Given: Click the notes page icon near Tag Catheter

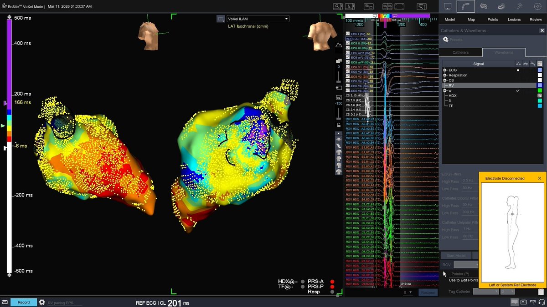Looking at the screenshot, I should tap(541, 292).
